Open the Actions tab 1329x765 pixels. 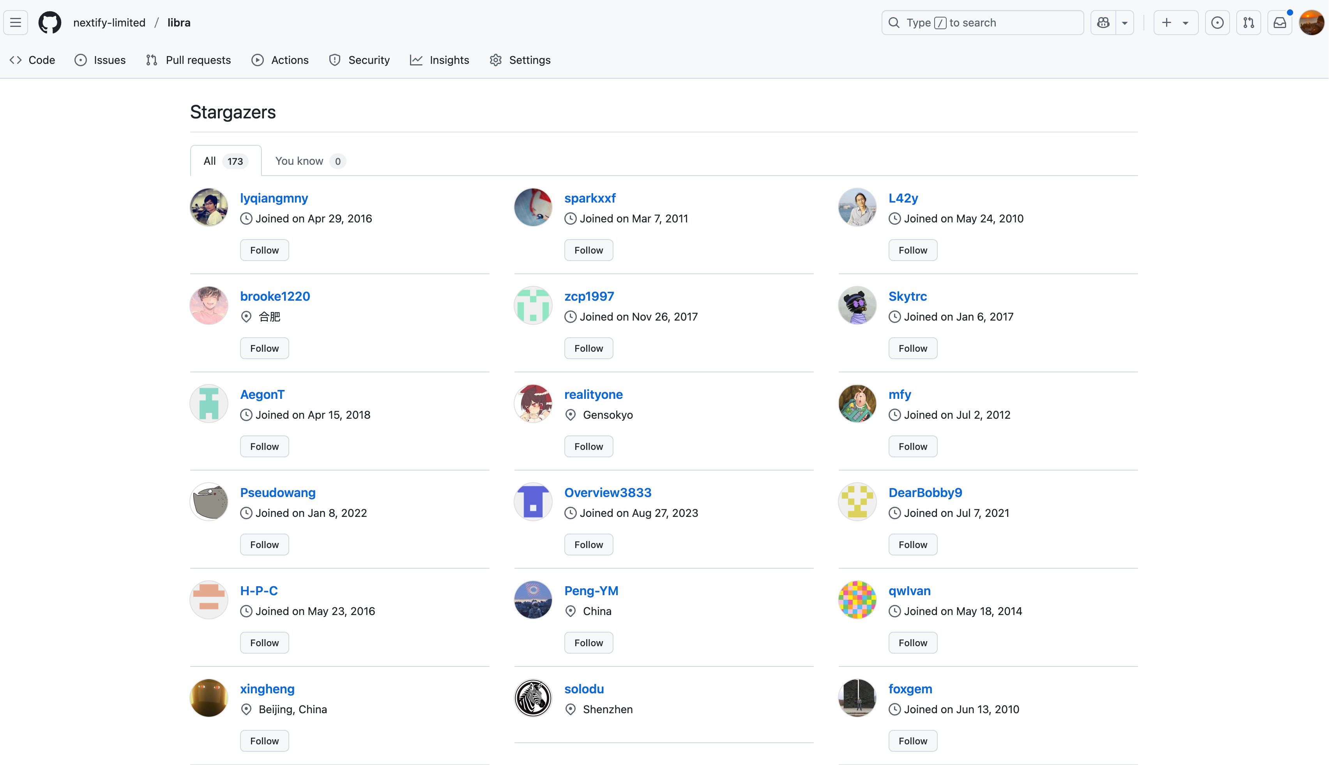point(280,60)
